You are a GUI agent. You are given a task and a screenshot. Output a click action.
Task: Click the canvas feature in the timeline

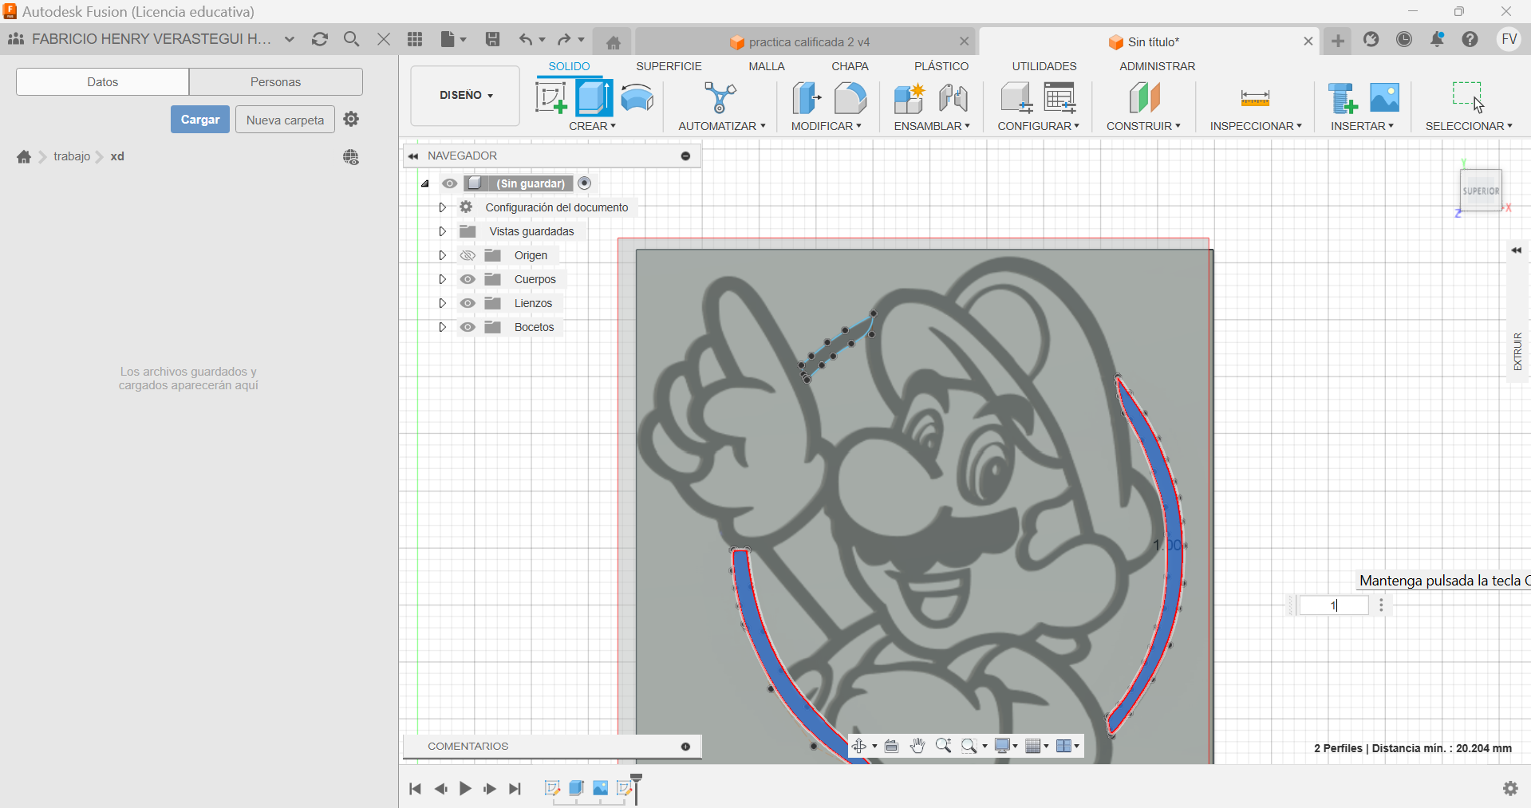click(x=601, y=788)
